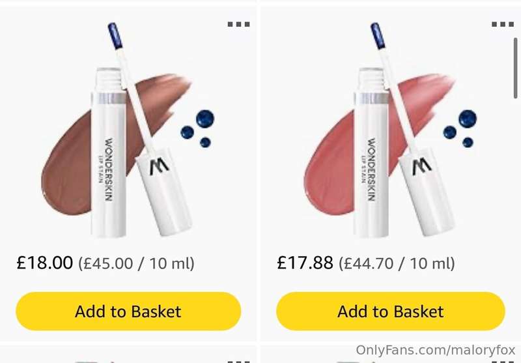Click the blueberries graphic beside pink lip stain
The image size is (521, 363).
point(460,128)
